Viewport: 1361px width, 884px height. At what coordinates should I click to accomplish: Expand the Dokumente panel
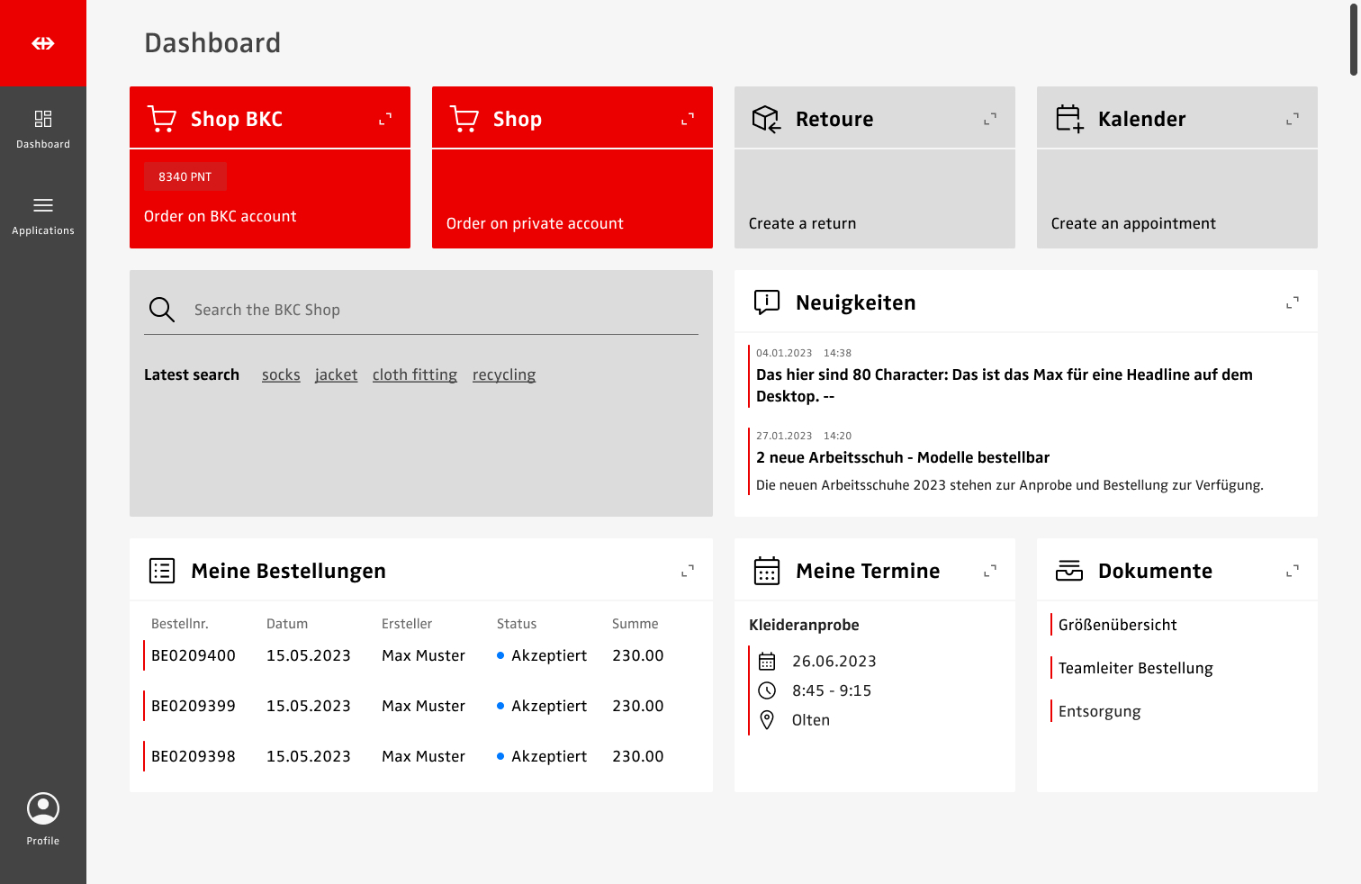1293,571
